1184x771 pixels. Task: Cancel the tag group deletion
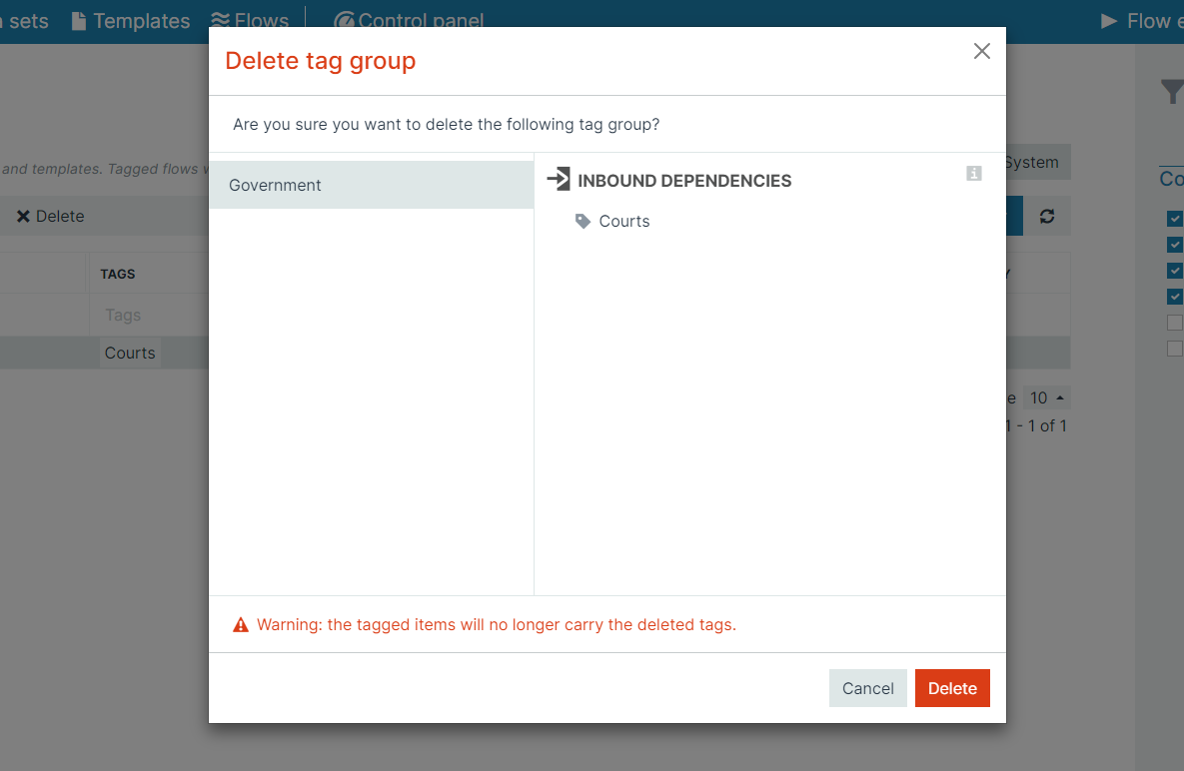tap(867, 688)
